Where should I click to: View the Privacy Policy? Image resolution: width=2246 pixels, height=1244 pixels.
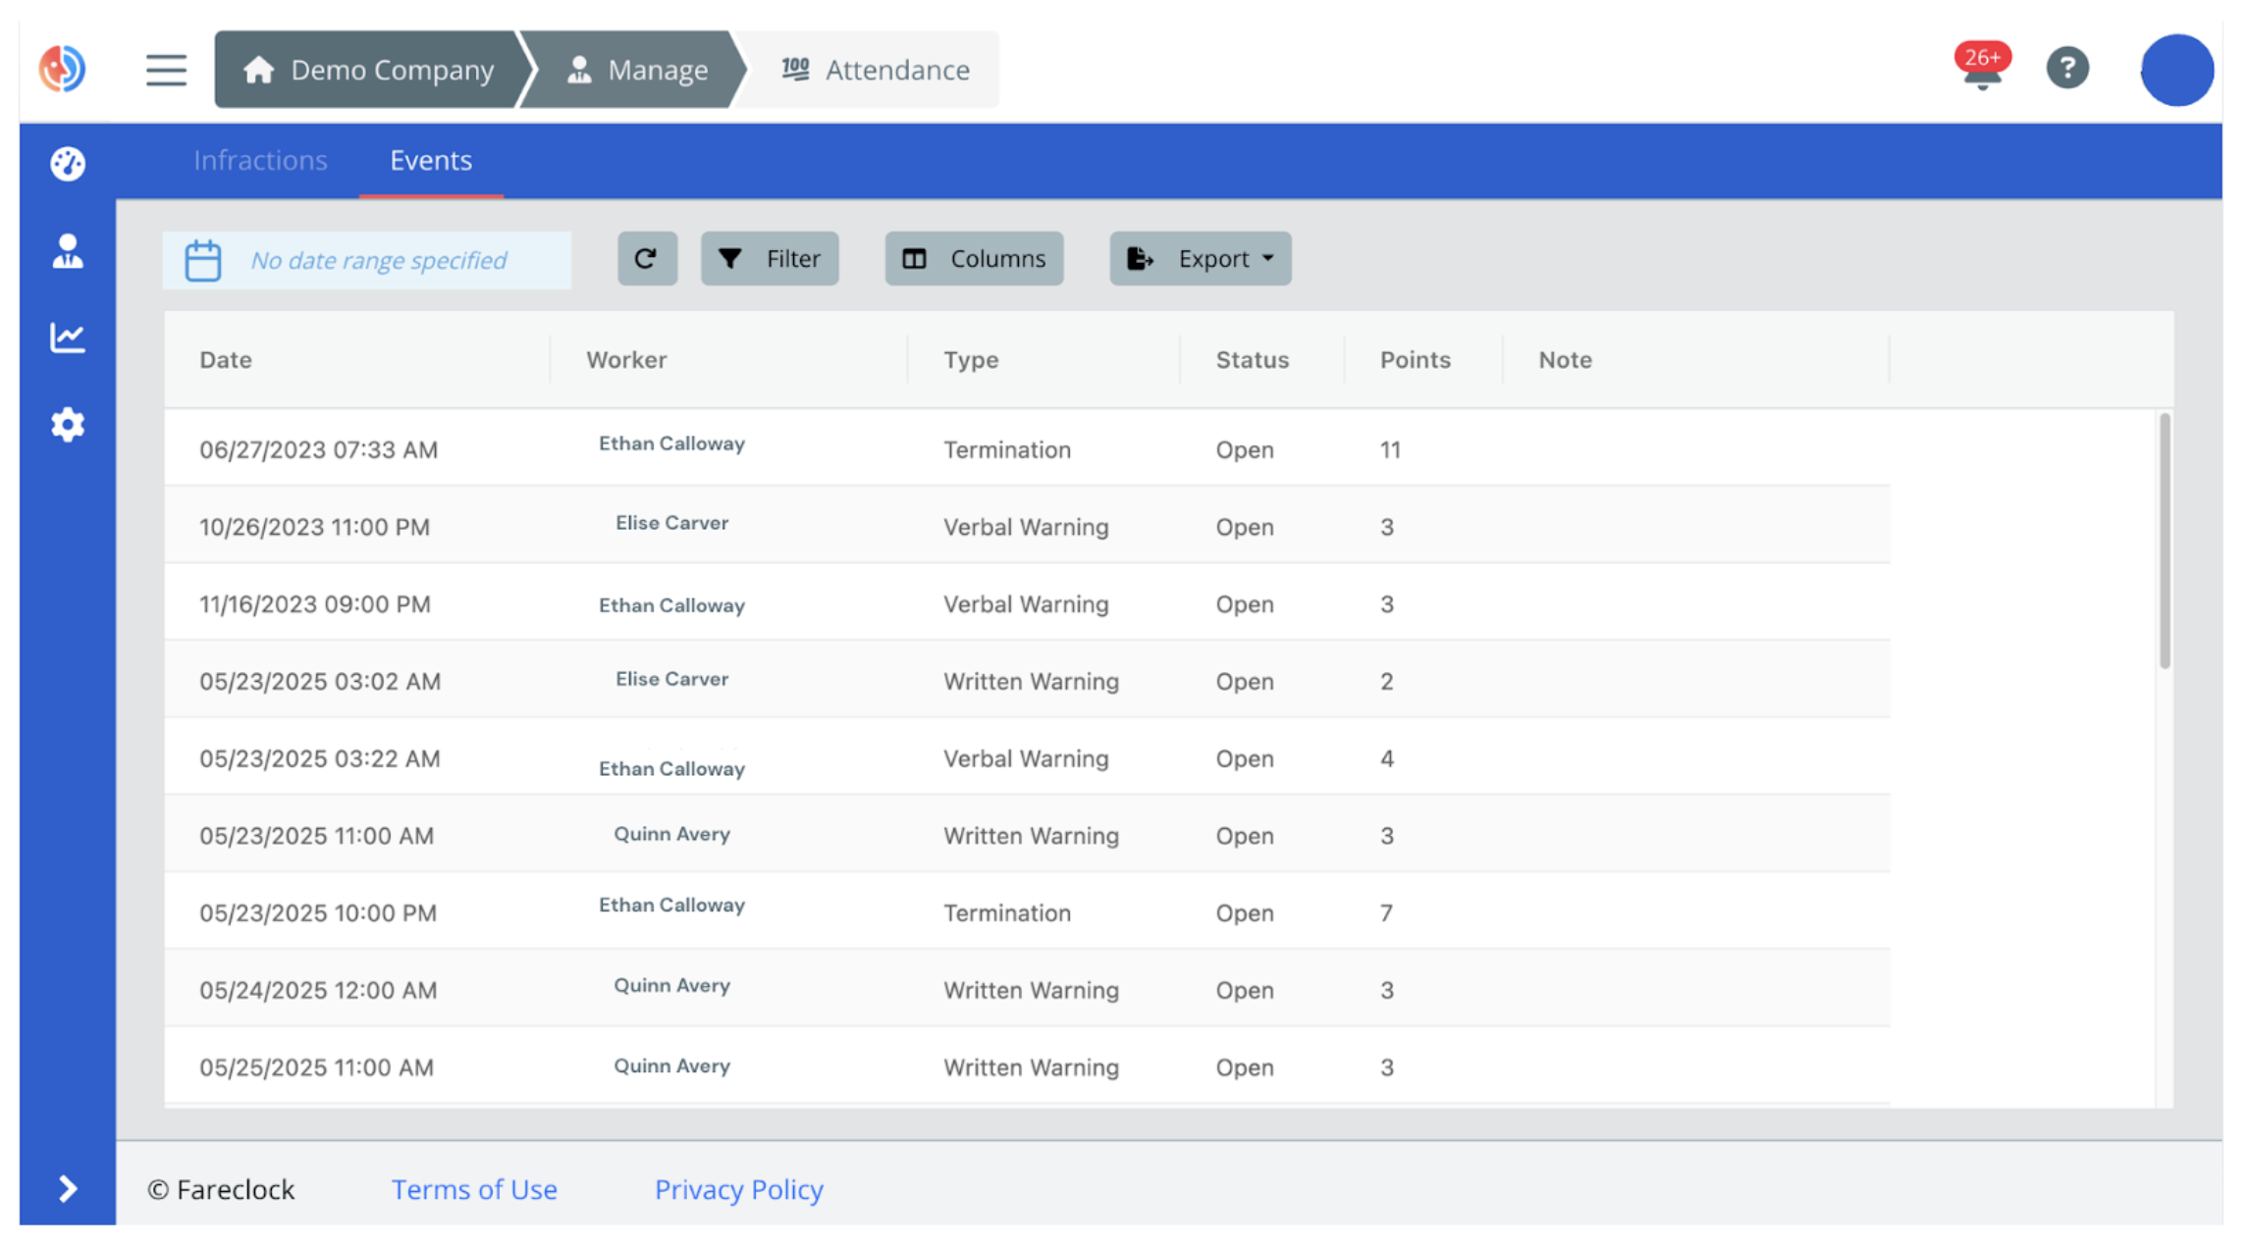738,1189
